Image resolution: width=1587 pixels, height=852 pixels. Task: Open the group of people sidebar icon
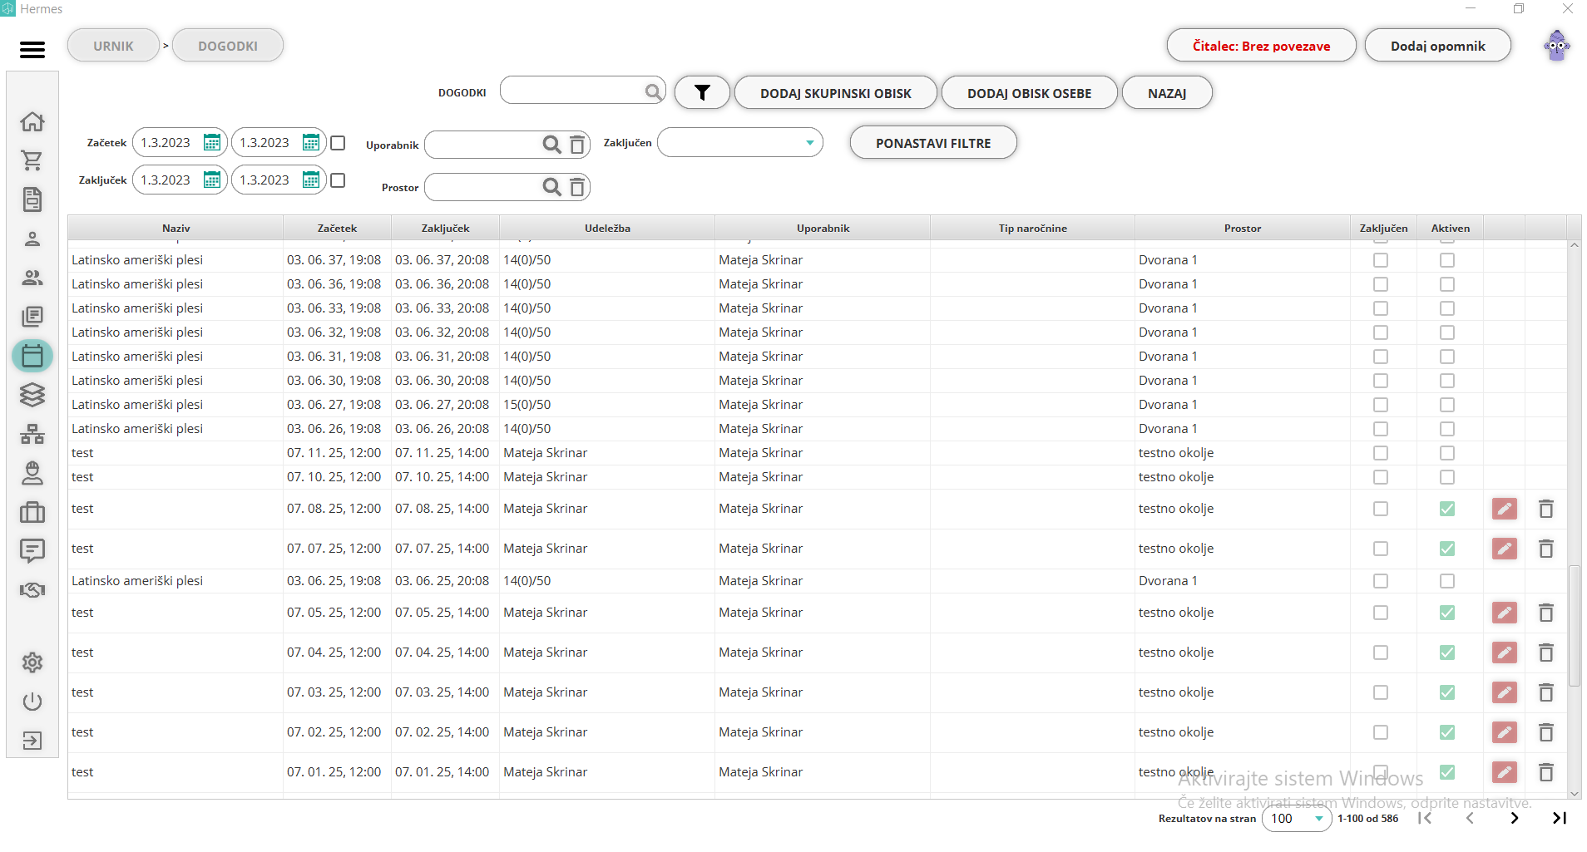click(x=32, y=278)
